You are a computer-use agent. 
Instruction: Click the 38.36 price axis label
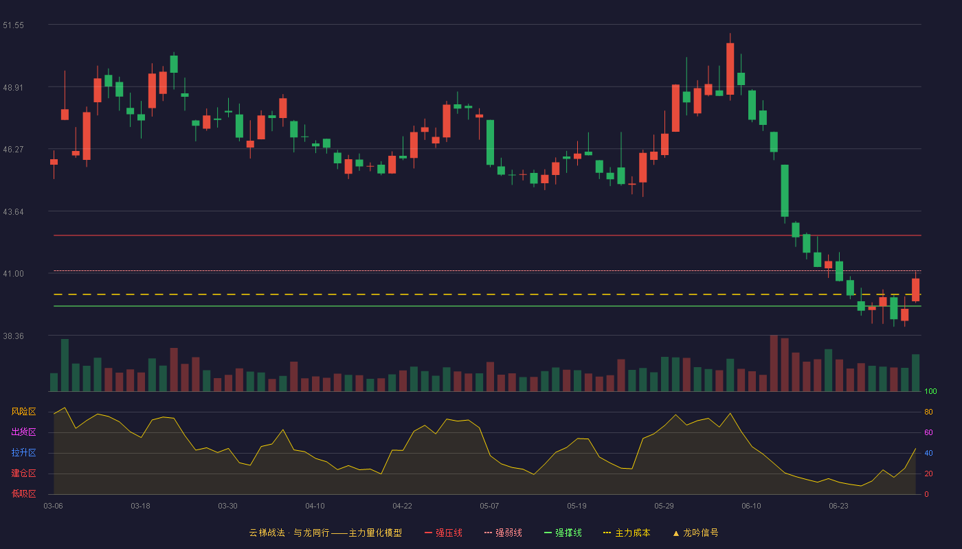(14, 336)
